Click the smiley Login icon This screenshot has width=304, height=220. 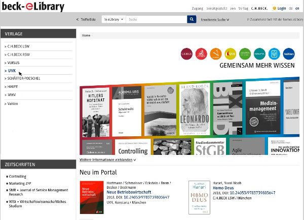(x=274, y=8)
